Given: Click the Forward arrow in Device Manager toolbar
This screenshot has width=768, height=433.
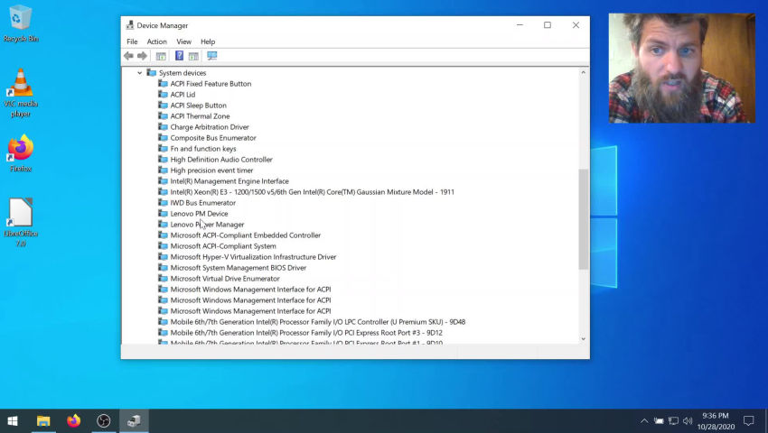Looking at the screenshot, I should [142, 56].
